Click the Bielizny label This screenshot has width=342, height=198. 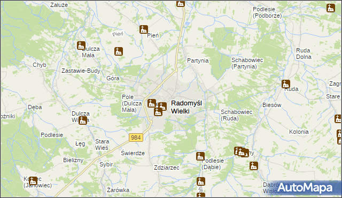pos(73,160)
